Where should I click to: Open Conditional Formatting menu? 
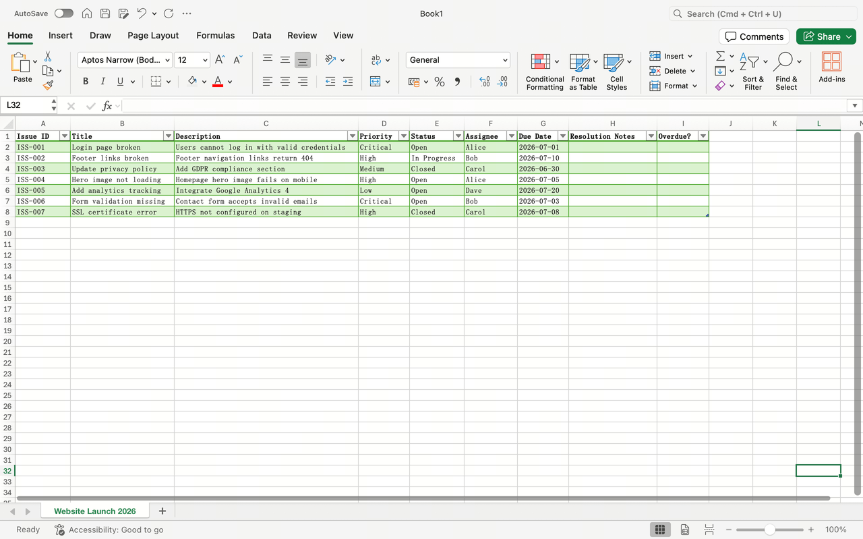[545, 72]
